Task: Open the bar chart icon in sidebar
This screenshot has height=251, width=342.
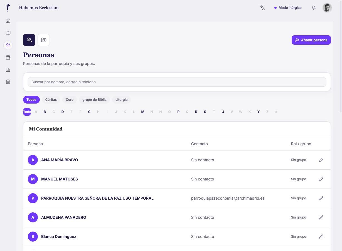Action: click(8, 70)
